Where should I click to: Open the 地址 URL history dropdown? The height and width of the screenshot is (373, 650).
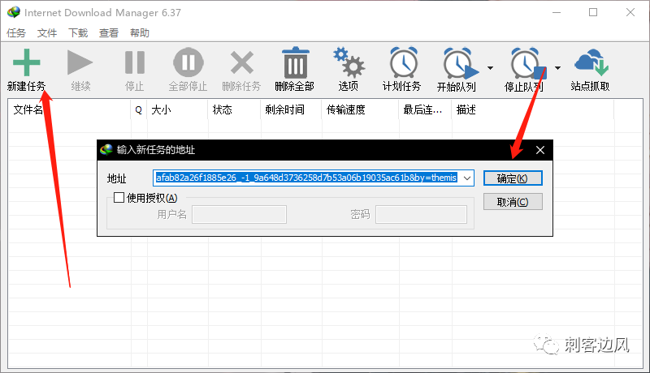pyautogui.click(x=467, y=178)
